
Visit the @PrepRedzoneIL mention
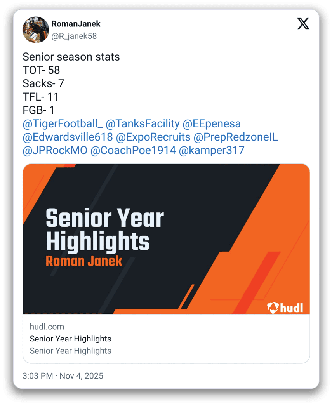(235, 137)
